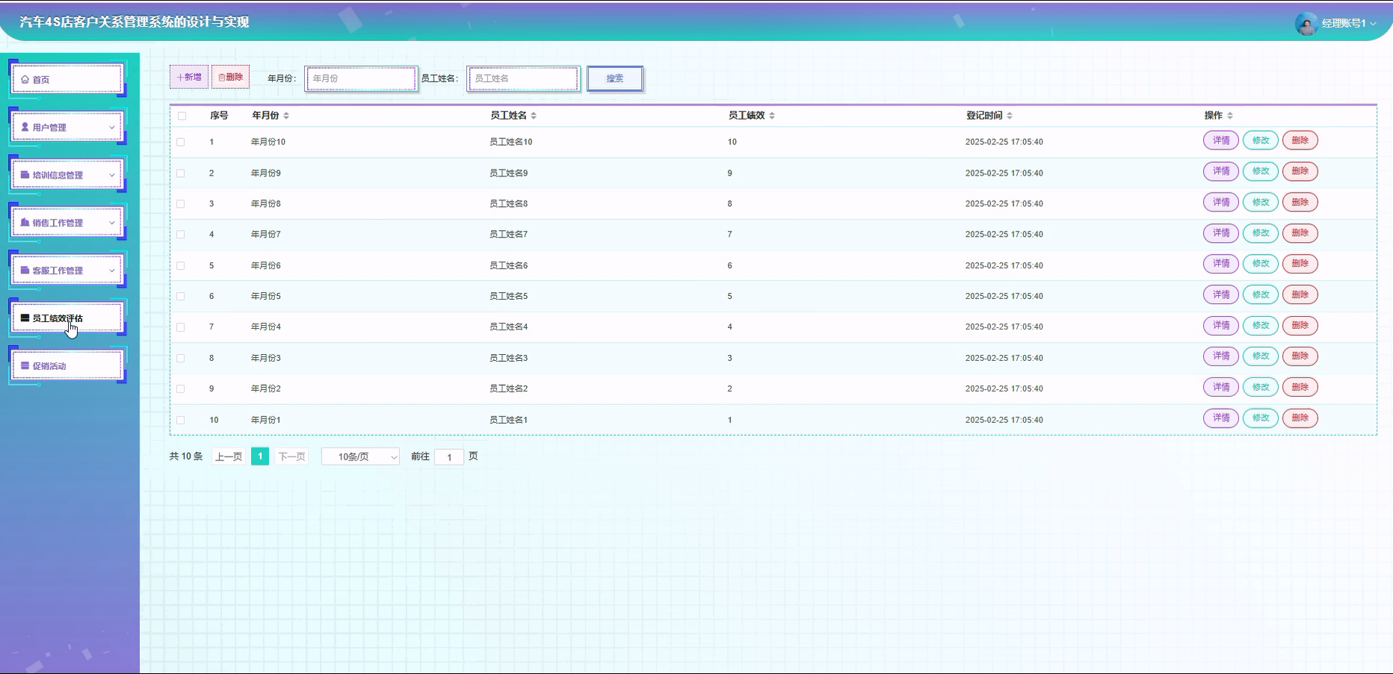Image resolution: width=1393 pixels, height=674 pixels.
Task: Check the row for 员工姓名10
Action: tap(181, 142)
